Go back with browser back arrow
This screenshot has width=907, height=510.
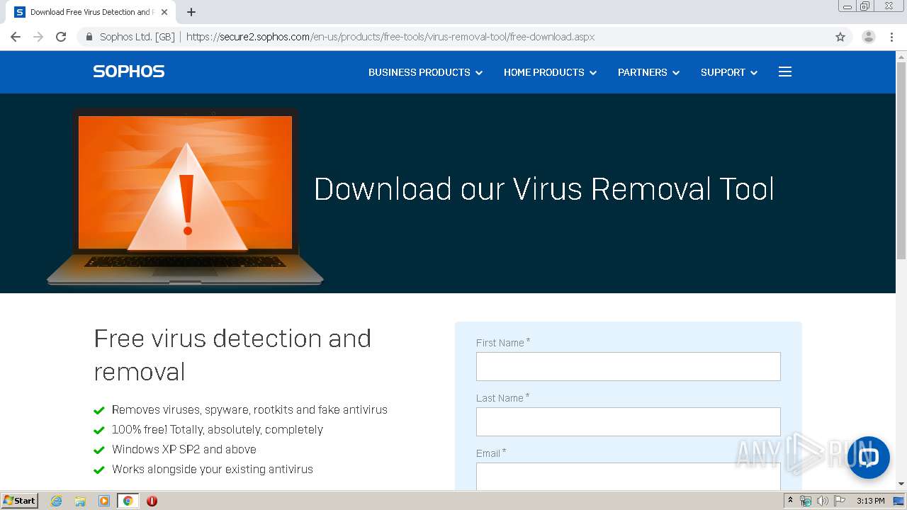pyautogui.click(x=16, y=37)
